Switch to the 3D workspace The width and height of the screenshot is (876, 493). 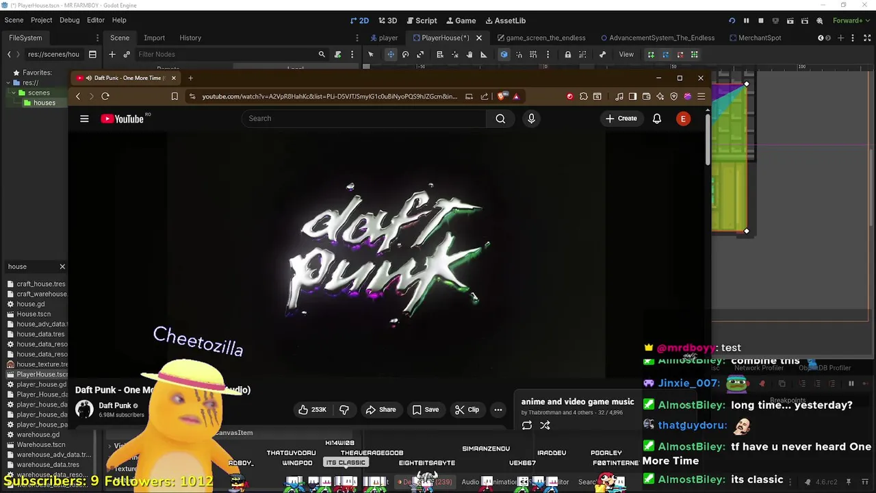[387, 21]
